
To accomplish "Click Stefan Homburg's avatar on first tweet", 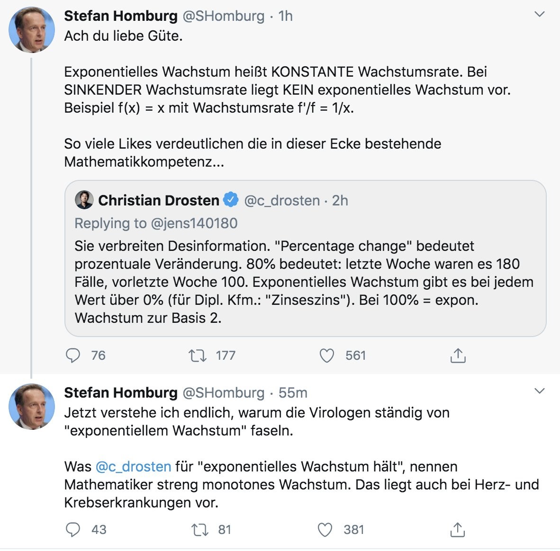I will pos(32,30).
